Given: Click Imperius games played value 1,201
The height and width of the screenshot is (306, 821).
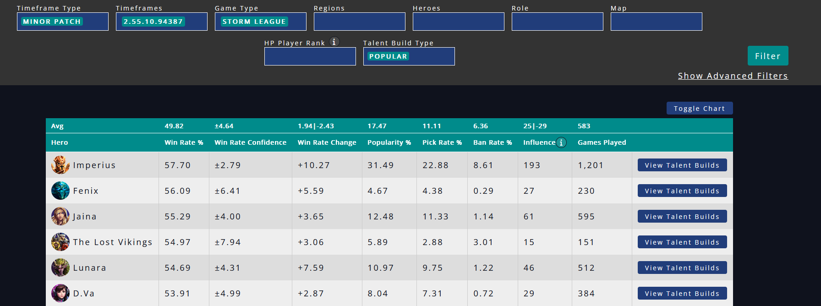Looking at the screenshot, I should (591, 165).
